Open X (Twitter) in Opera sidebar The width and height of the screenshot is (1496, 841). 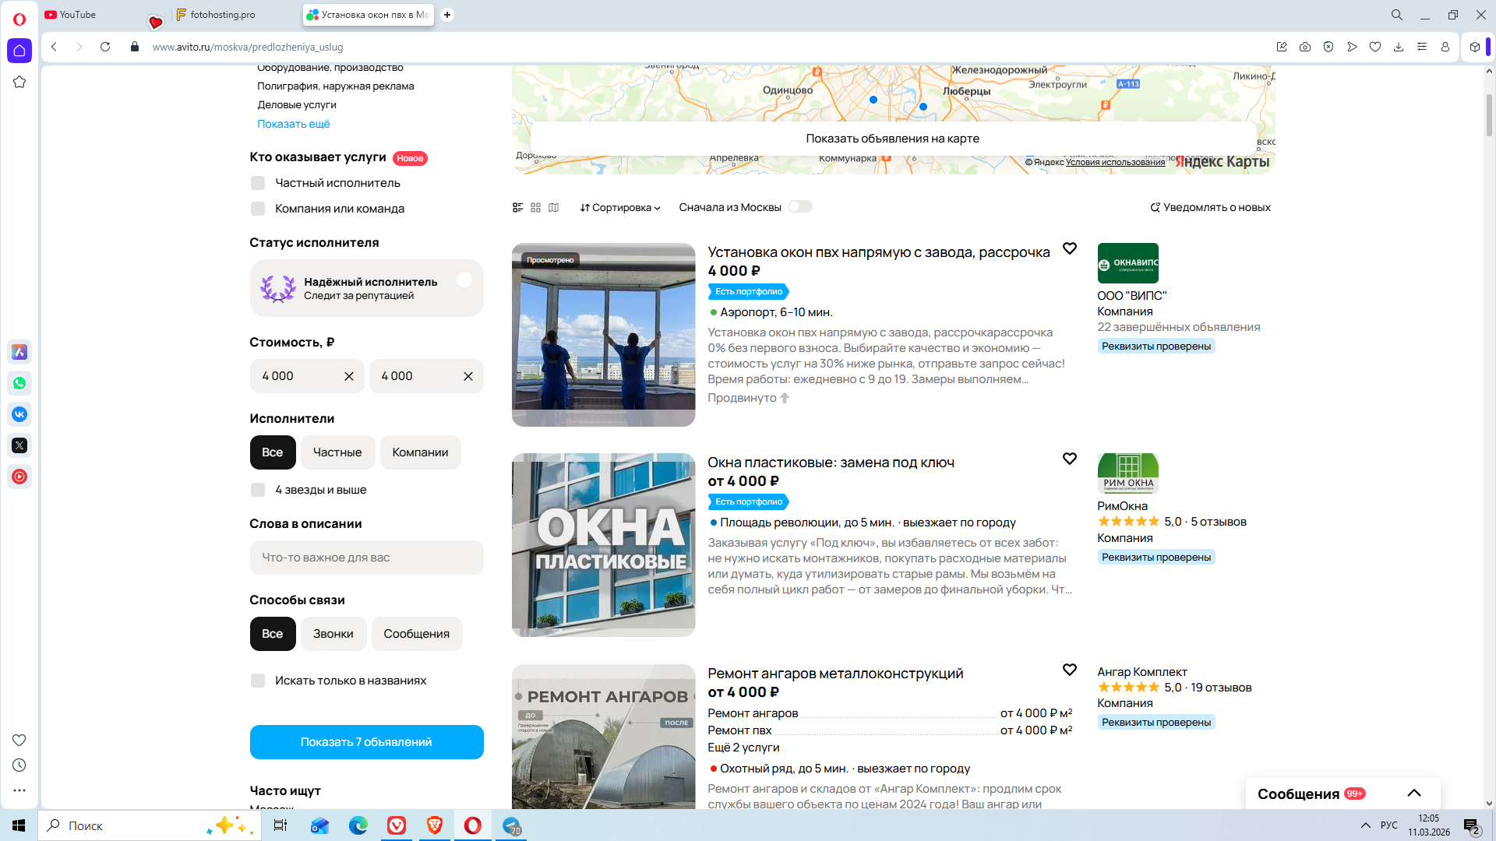tap(19, 445)
